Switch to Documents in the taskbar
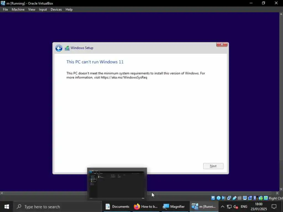283x212 pixels. coord(117,206)
